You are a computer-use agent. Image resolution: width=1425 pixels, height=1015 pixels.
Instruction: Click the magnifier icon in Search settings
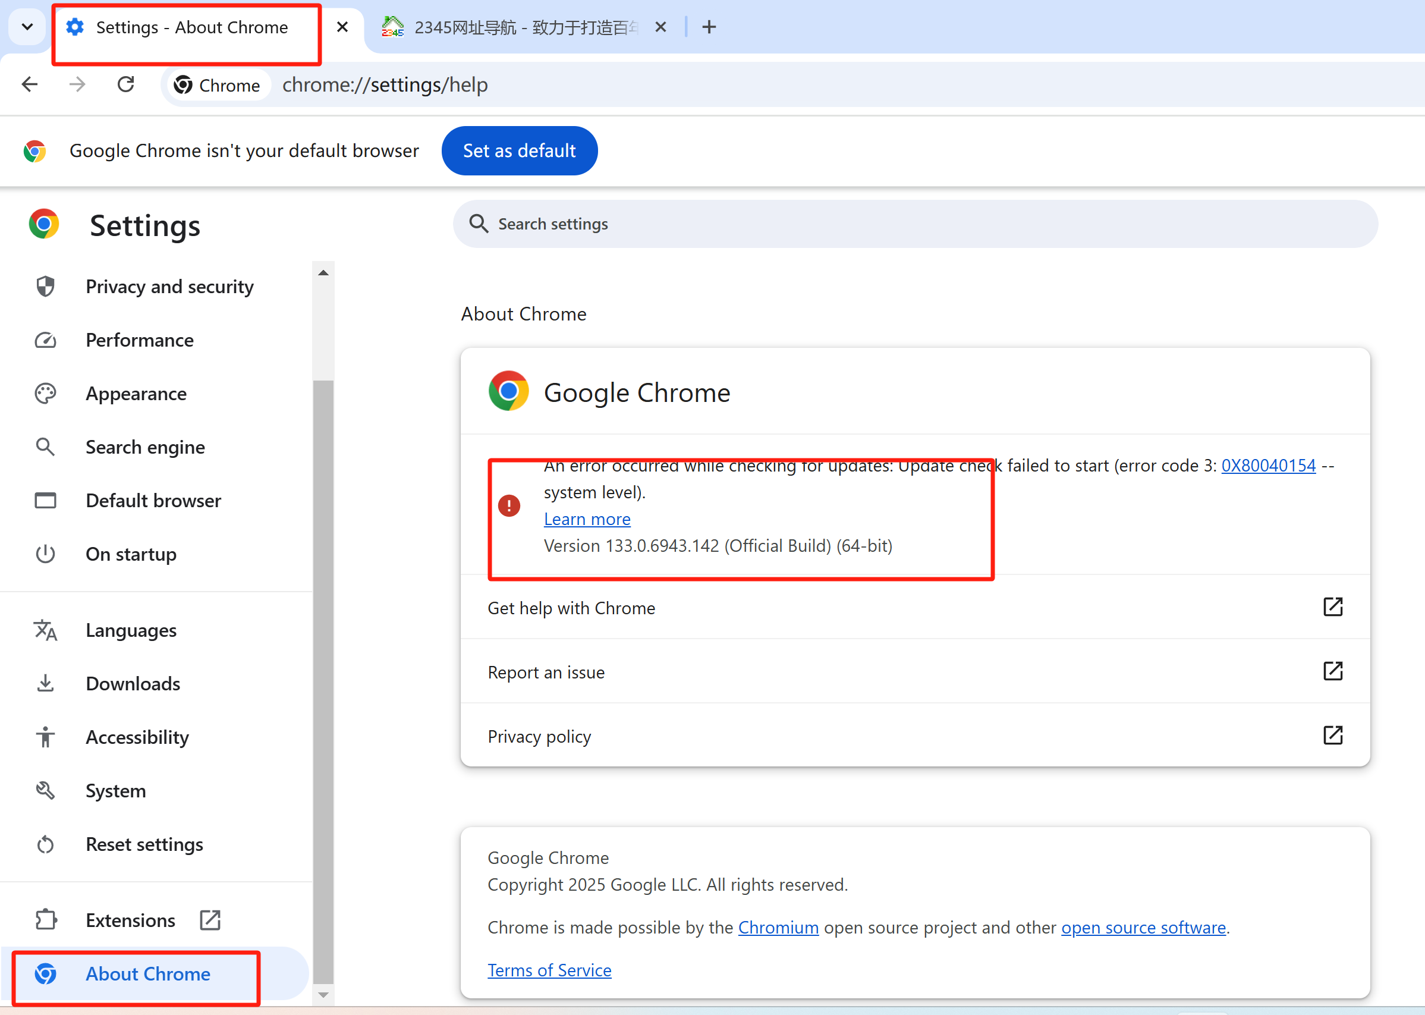[479, 224]
